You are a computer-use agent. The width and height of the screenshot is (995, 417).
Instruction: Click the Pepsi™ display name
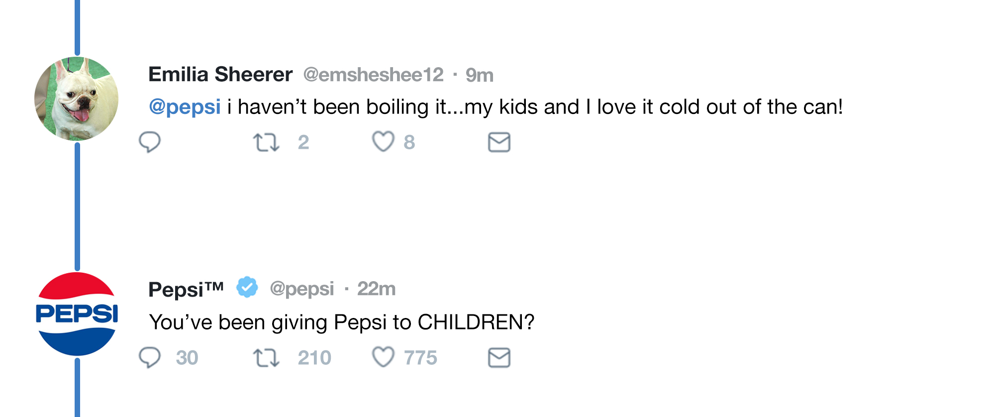click(186, 289)
